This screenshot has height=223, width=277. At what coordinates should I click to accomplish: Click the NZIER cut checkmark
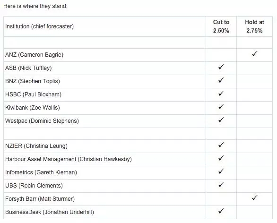coord(221,145)
